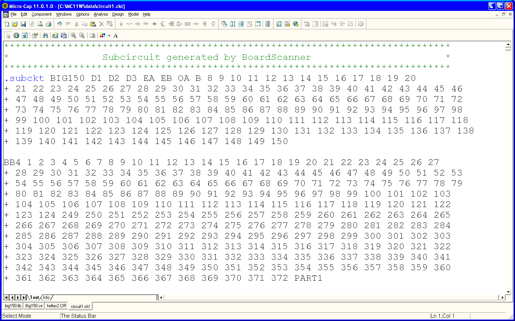
Task: Place a MOSFET component
Action: 171,24
